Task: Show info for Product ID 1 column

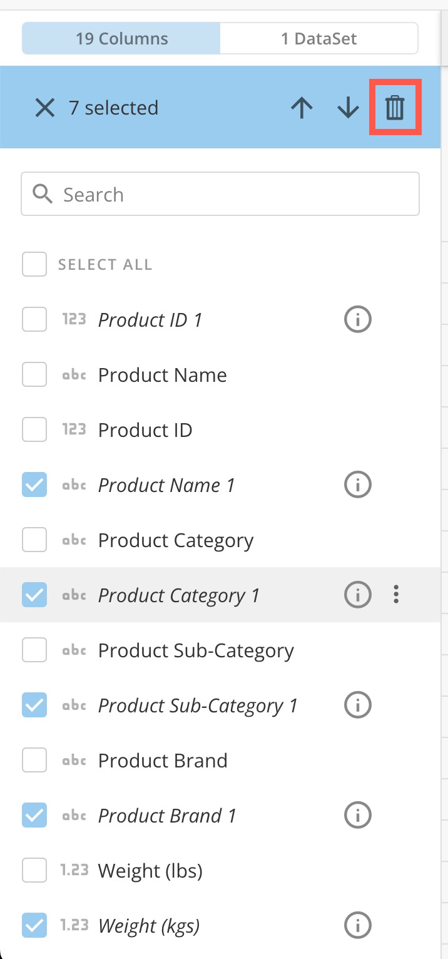Action: 358,320
